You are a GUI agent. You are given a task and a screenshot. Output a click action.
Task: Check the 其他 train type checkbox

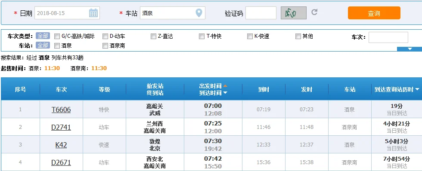coord(298,36)
